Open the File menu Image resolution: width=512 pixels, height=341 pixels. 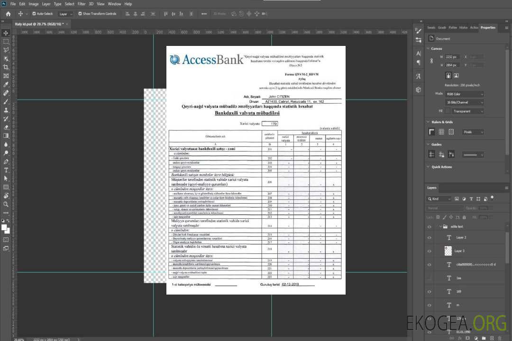click(13, 4)
